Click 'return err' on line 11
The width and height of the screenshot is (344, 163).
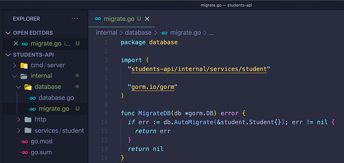[153, 131]
